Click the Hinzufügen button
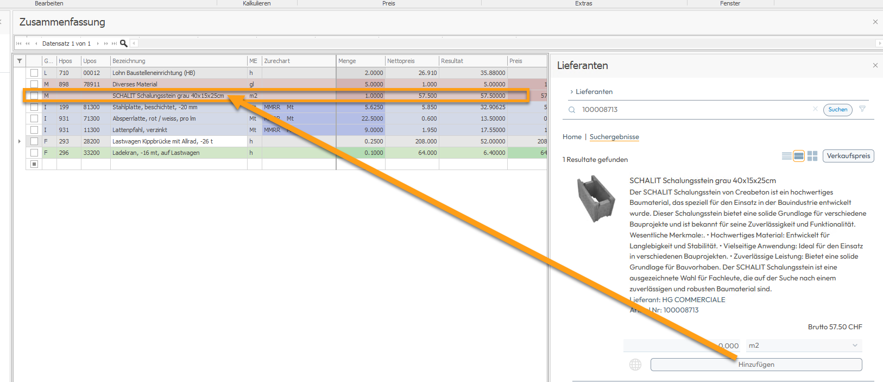The height and width of the screenshot is (382, 883). tap(756, 365)
